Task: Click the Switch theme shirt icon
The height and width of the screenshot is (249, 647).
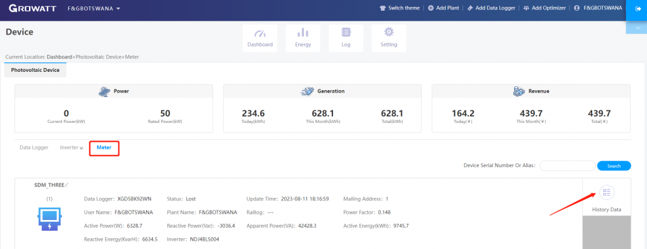Action: coord(382,8)
